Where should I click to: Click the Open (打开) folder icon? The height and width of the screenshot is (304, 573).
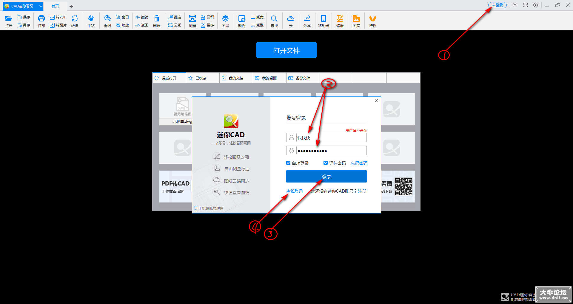point(9,19)
